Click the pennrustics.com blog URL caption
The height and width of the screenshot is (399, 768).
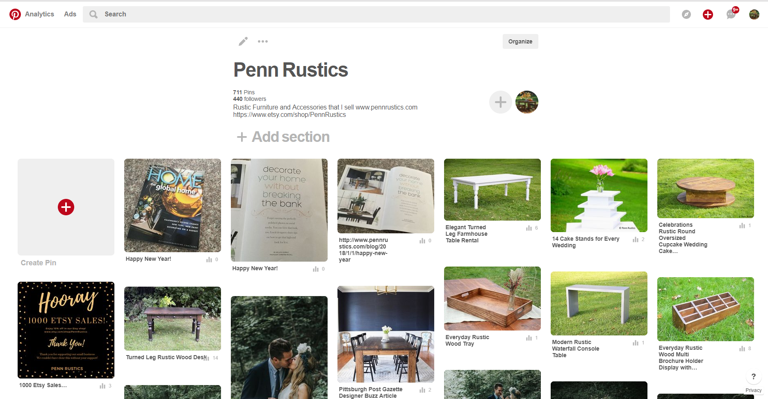[363, 250]
